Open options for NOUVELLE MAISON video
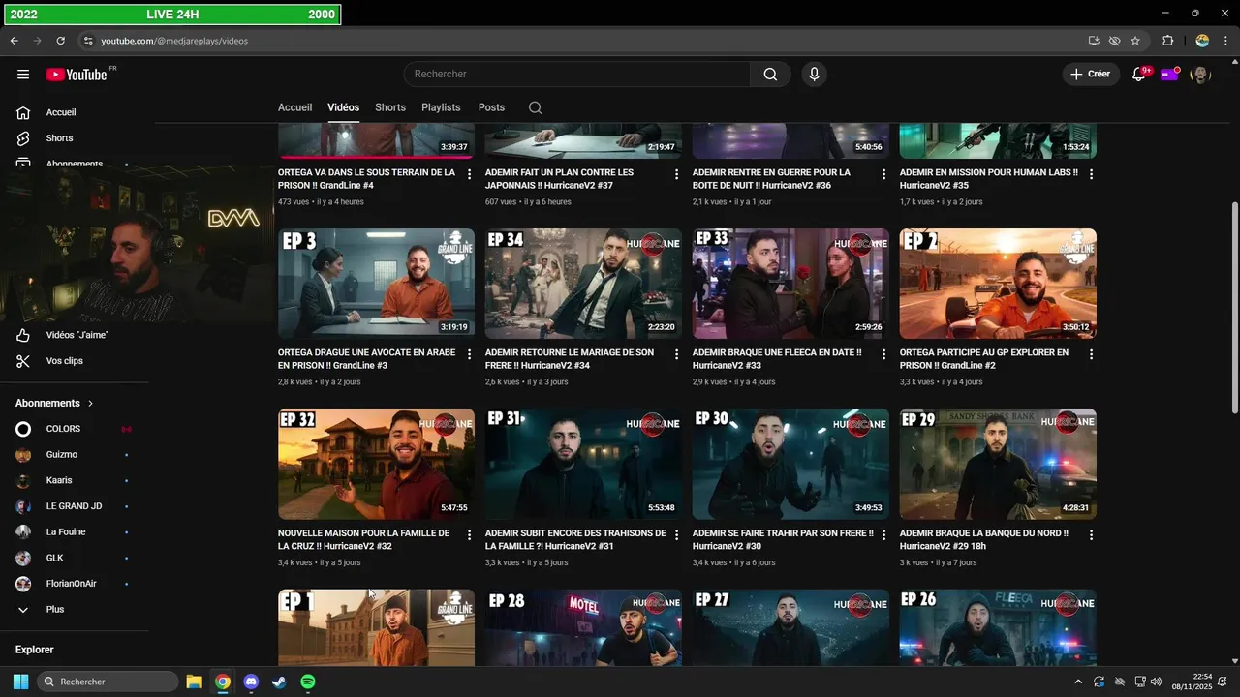 (x=470, y=534)
